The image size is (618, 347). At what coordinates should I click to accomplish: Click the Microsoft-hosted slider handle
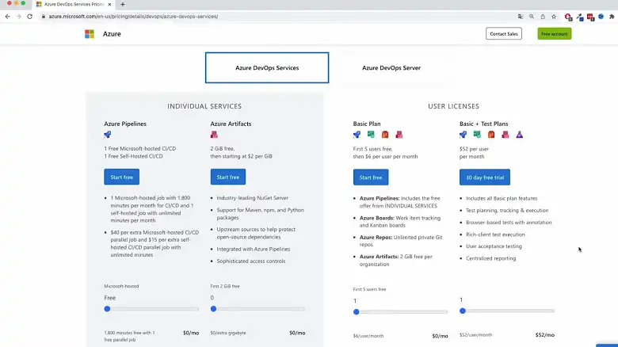(x=107, y=309)
